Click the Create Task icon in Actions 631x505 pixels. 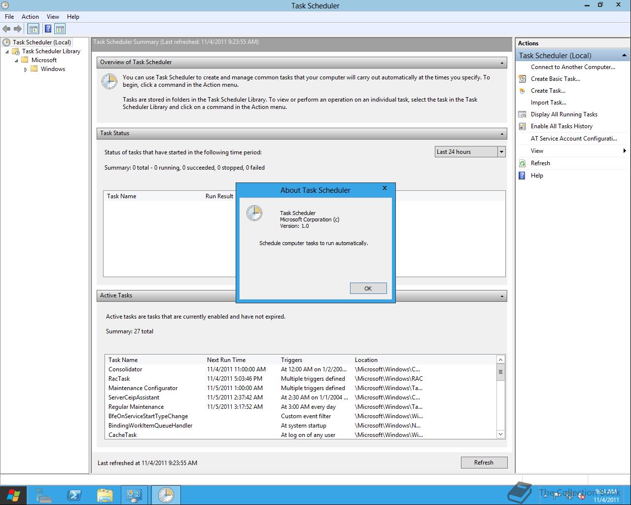click(x=522, y=91)
